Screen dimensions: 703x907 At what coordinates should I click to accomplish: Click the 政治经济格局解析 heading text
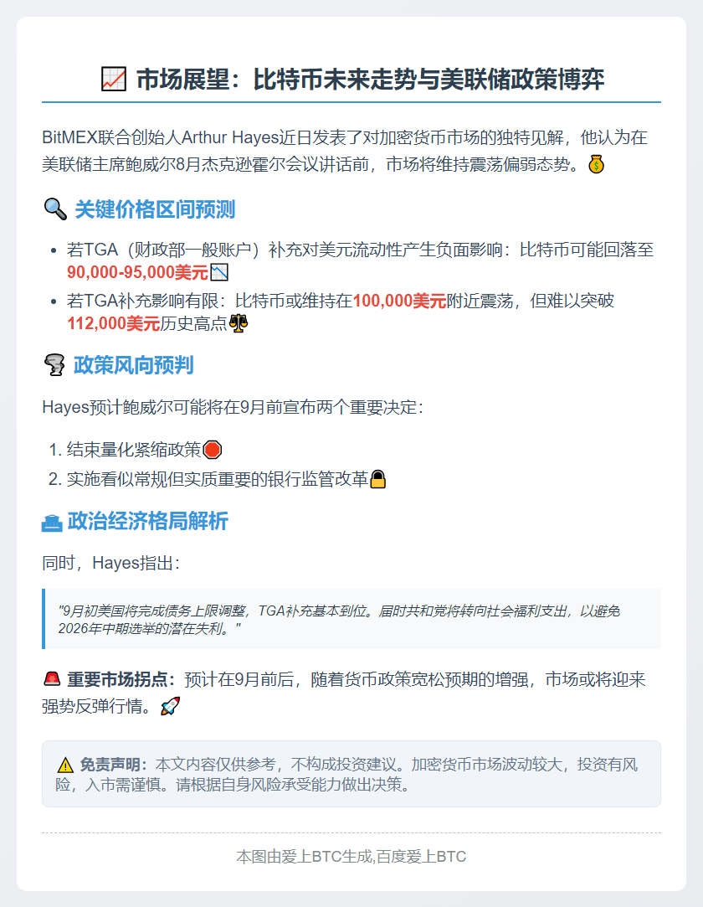click(x=148, y=521)
